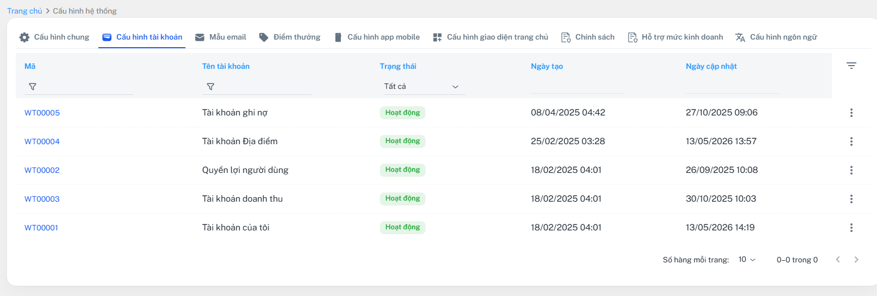Open account code WT00005
This screenshot has height=296, width=877.
tap(42, 113)
